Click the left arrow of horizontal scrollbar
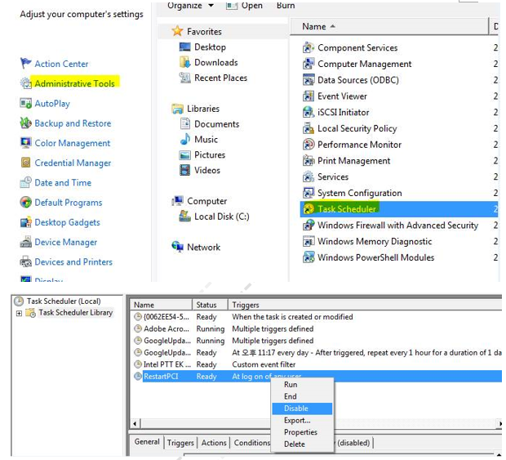This screenshot has height=460, width=506. click(135, 424)
